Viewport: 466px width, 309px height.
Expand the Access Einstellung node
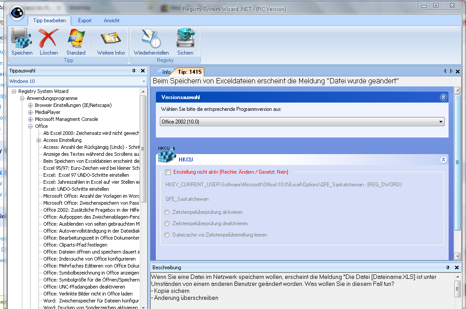pyautogui.click(x=38, y=140)
